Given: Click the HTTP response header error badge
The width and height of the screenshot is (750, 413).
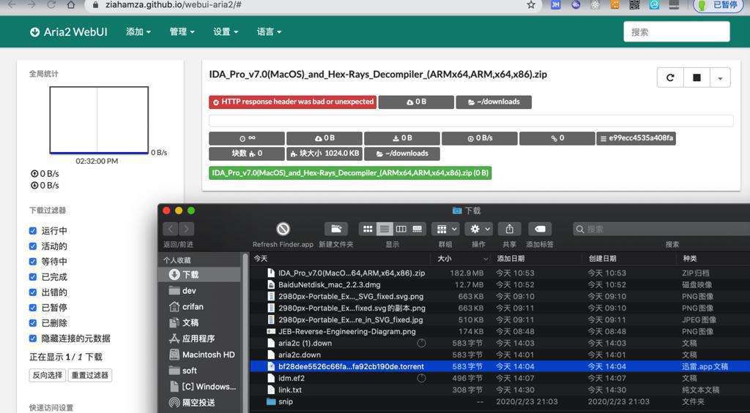Looking at the screenshot, I should tap(293, 102).
